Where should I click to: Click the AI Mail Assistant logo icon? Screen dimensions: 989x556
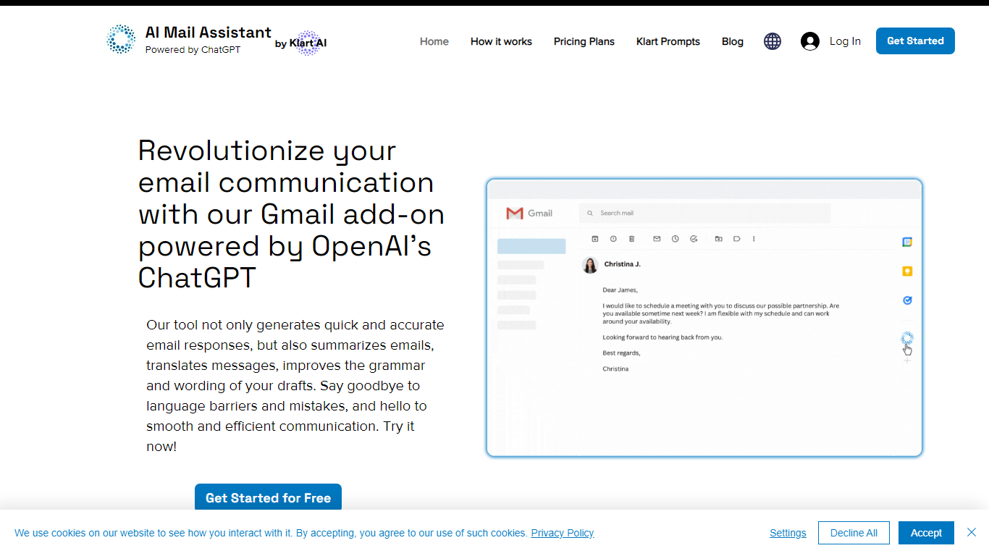click(x=121, y=40)
